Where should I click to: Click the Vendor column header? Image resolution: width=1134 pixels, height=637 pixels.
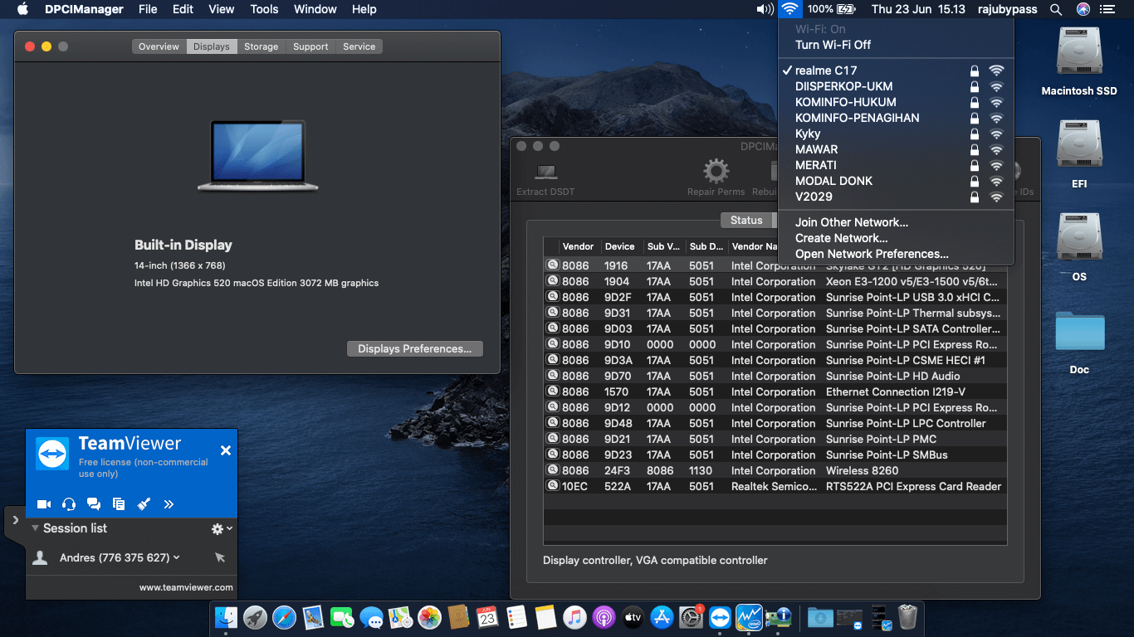(x=578, y=246)
